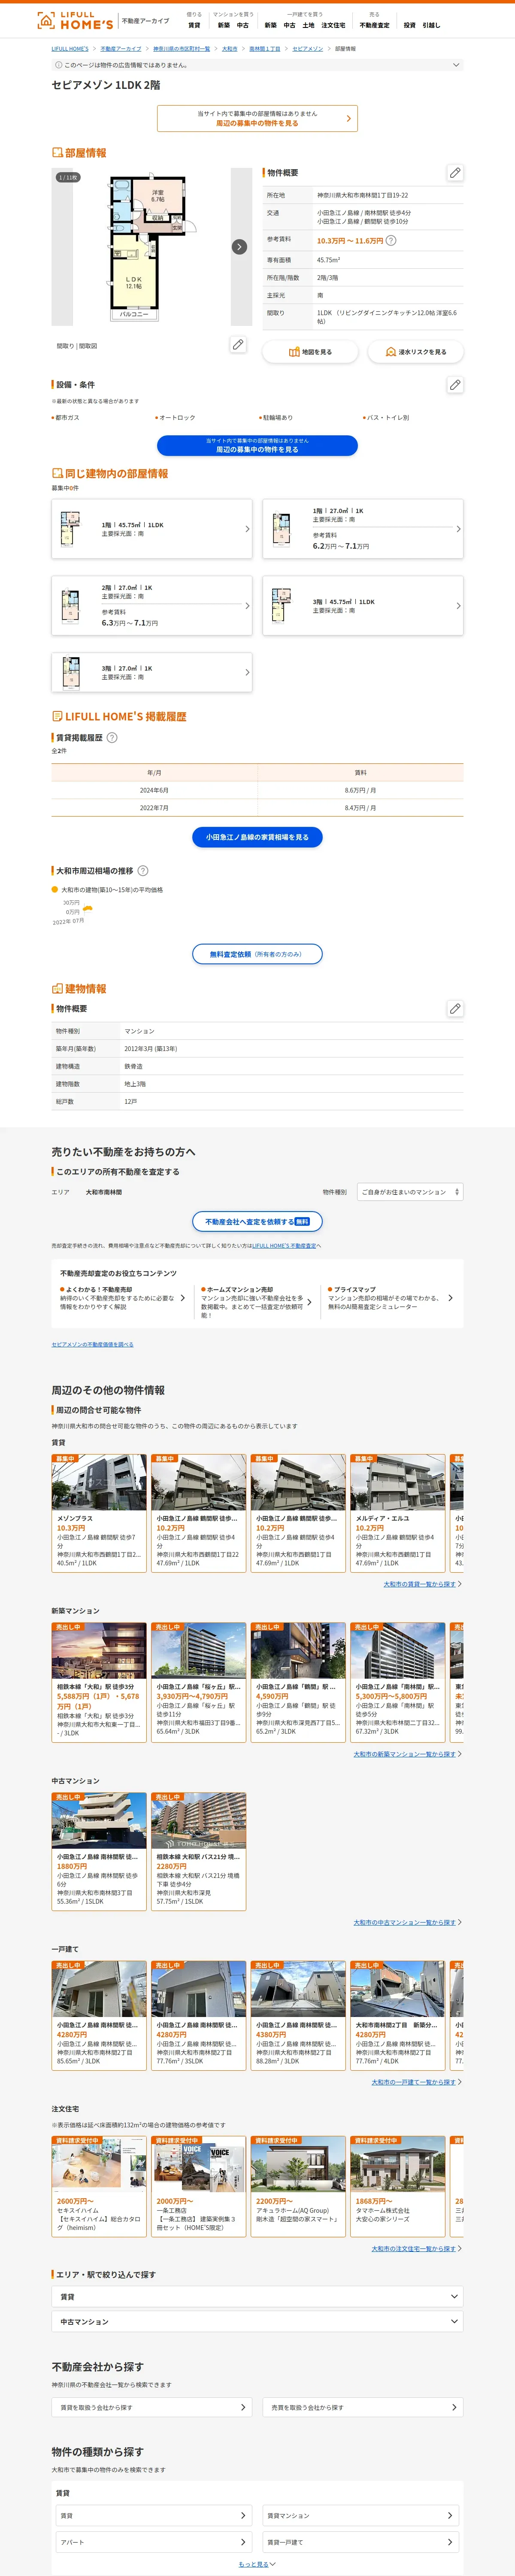
Task: Open ホームズマンション売却 content link
Action: [256, 1302]
